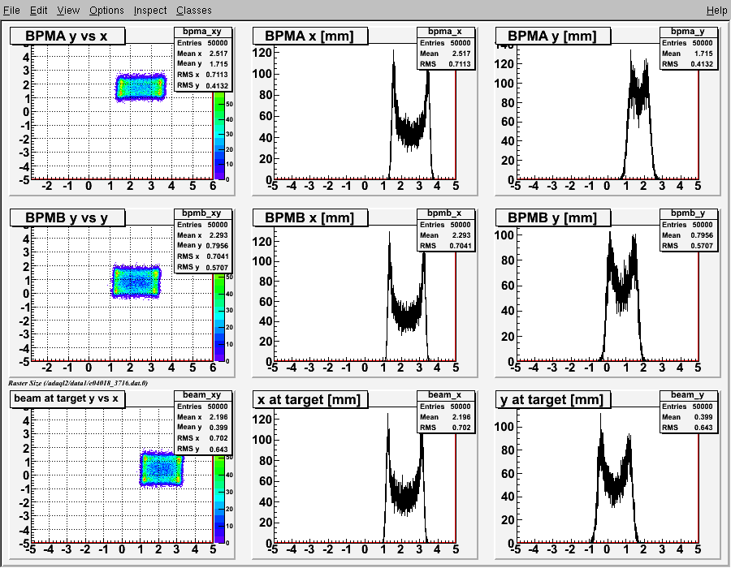Click the beam_xy statistics box

coord(203,422)
